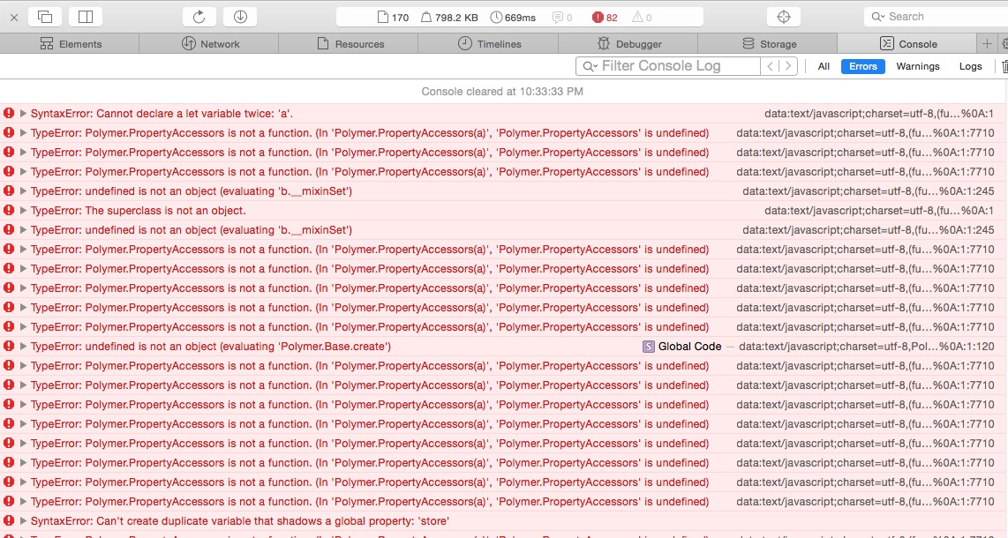Select the "shadows a global property: 'store'" message

point(240,520)
